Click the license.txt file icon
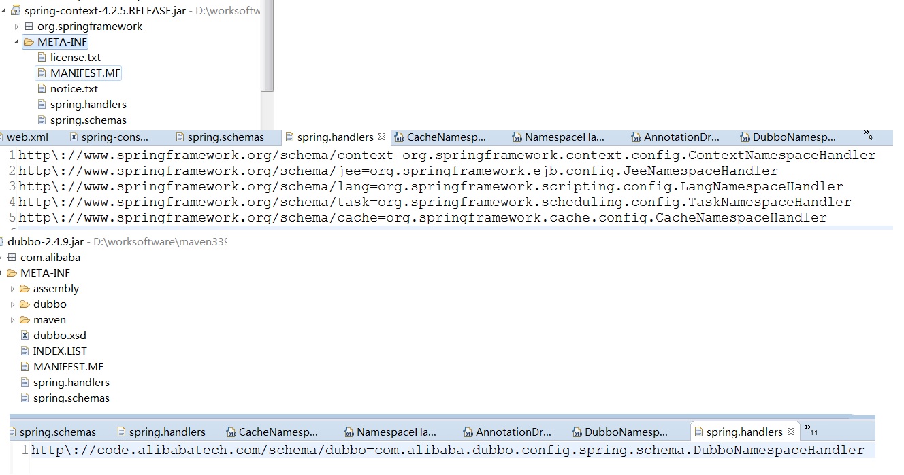This screenshot has height=475, width=904. click(x=42, y=58)
